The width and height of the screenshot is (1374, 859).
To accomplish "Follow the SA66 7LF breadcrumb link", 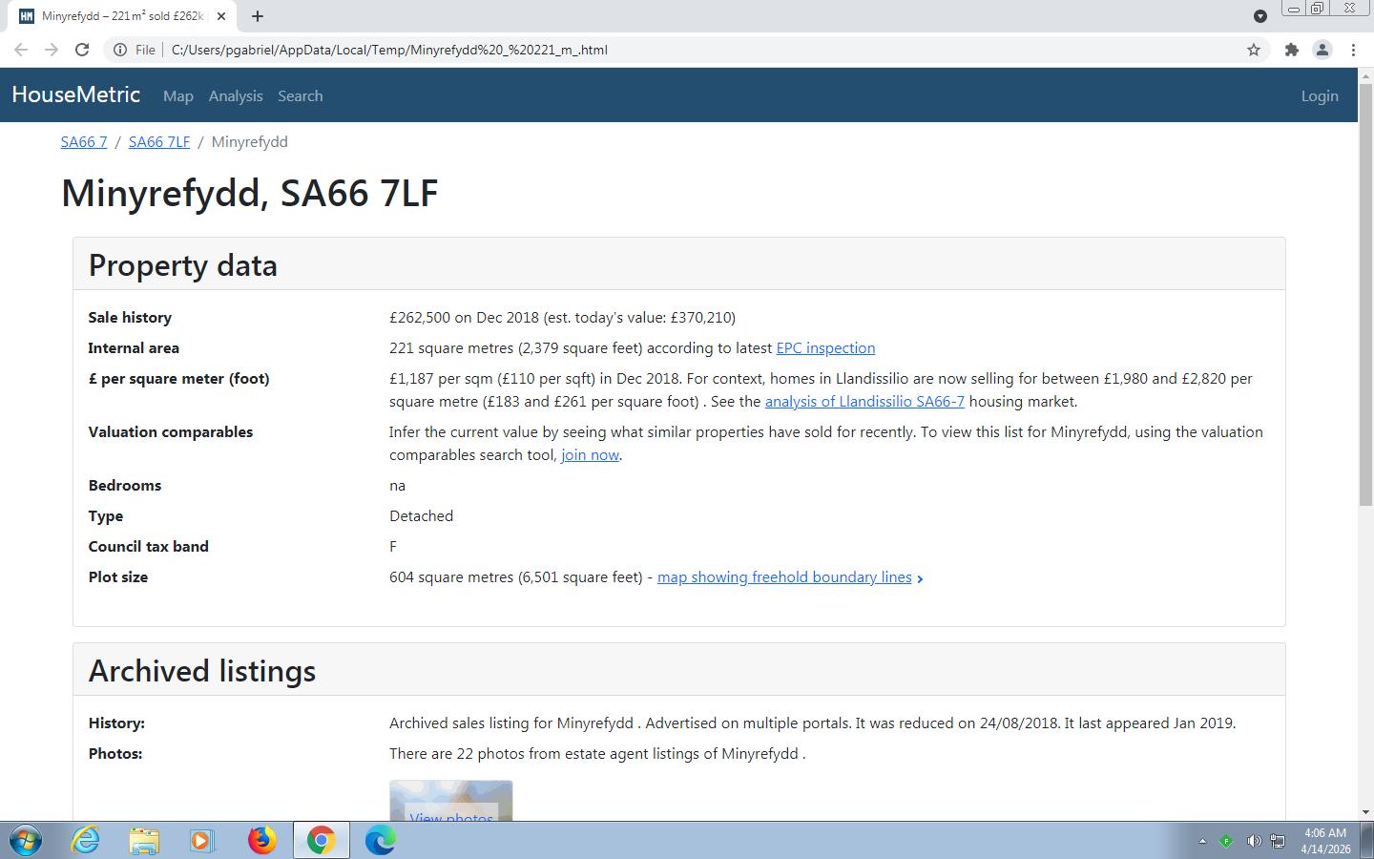I will pyautogui.click(x=158, y=142).
